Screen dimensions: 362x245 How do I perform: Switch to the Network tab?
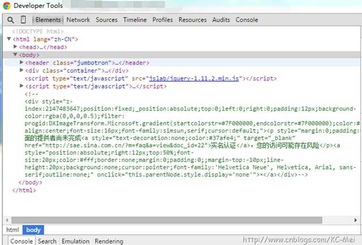[x=78, y=20]
